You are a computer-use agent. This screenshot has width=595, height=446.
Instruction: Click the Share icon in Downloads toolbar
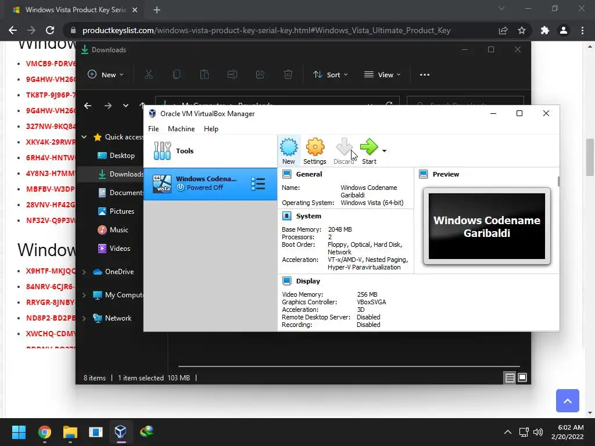pos(260,75)
